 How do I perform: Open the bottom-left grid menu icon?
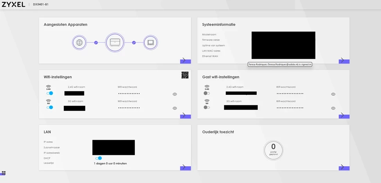(4, 173)
